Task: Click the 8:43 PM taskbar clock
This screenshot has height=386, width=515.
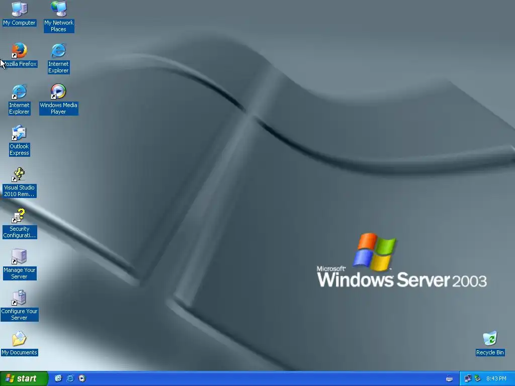Action: [x=496, y=378]
